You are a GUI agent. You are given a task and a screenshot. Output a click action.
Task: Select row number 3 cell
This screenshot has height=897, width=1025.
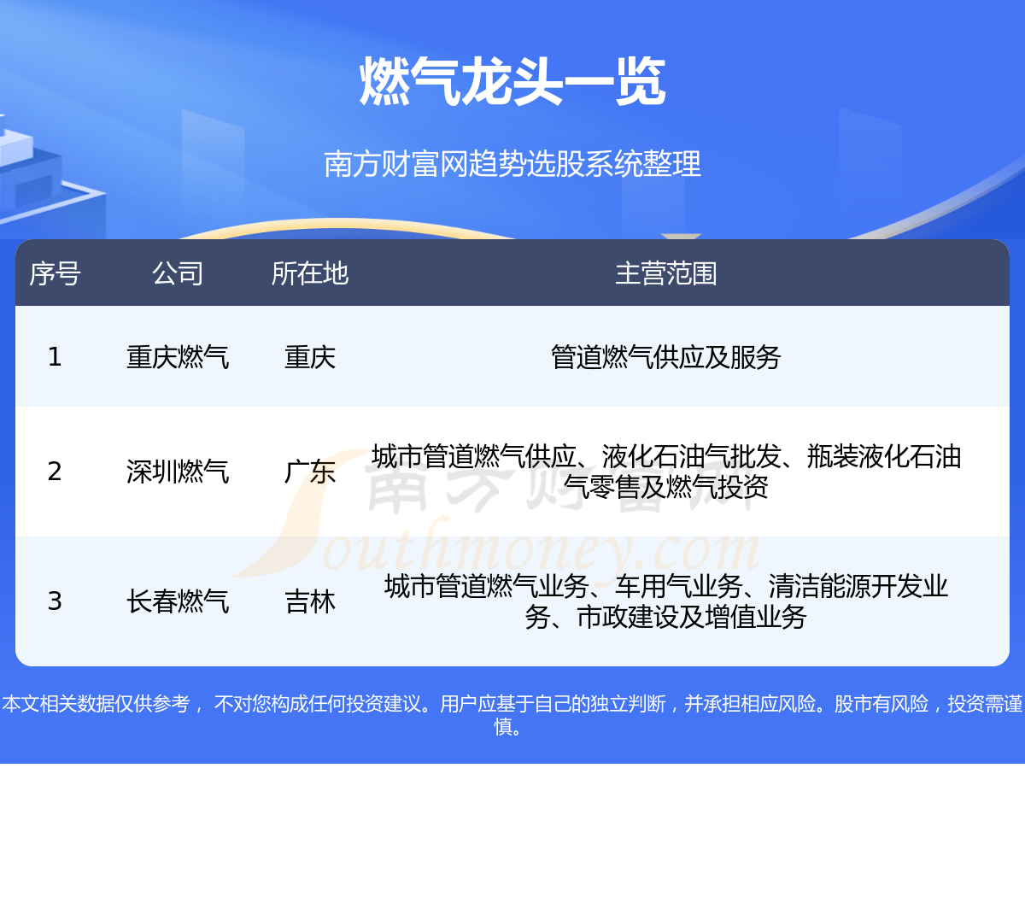tap(55, 601)
